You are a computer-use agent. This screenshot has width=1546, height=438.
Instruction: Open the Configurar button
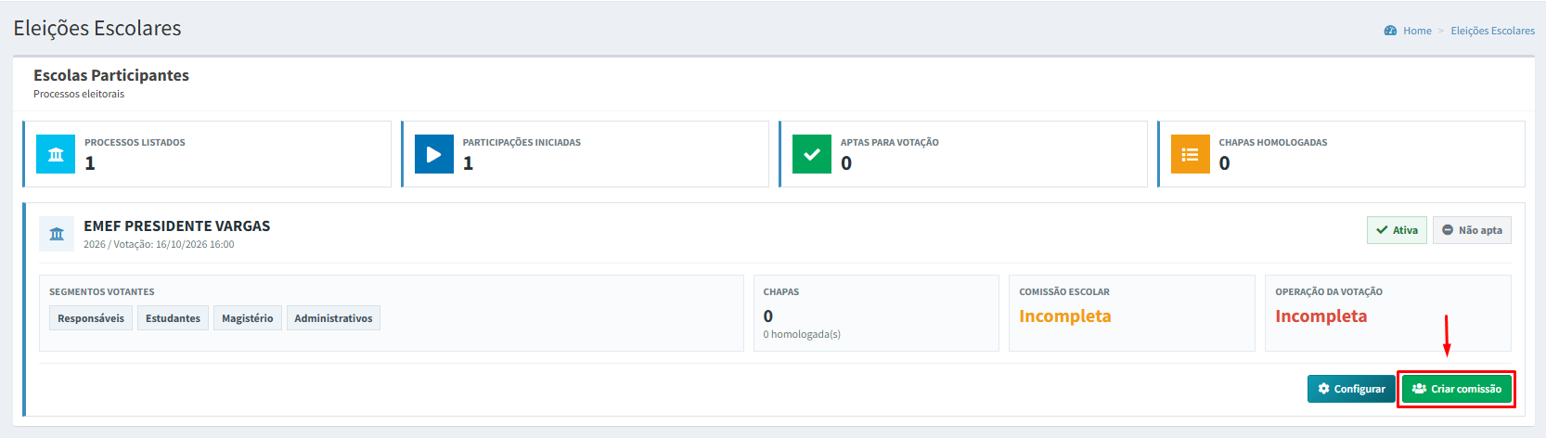[x=1351, y=389]
